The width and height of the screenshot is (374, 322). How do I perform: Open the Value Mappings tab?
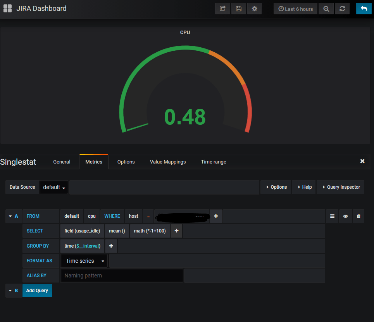[168, 162]
